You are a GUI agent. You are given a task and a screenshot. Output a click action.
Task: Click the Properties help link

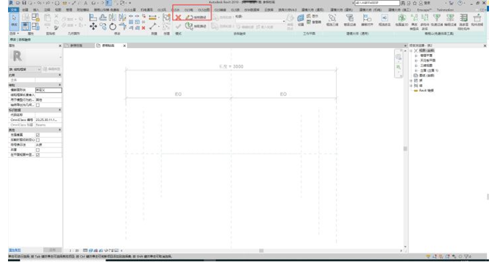click(x=15, y=250)
